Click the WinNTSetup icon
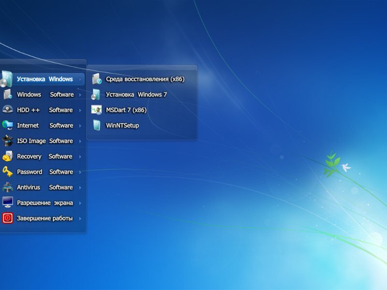Screen dimensions: 387x290 click(x=97, y=125)
